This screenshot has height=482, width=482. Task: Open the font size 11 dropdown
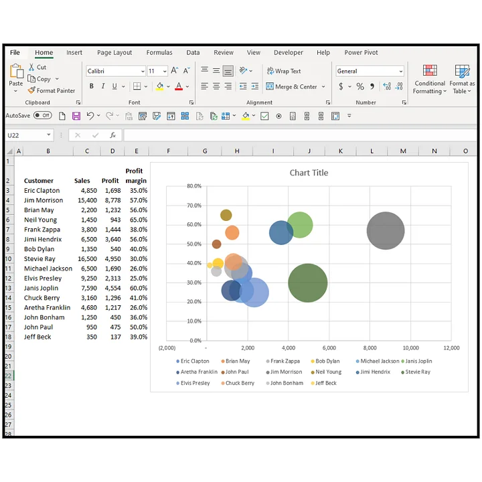tap(165, 72)
